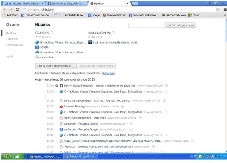Open the Chrome hamburger menu

pos(225,10)
